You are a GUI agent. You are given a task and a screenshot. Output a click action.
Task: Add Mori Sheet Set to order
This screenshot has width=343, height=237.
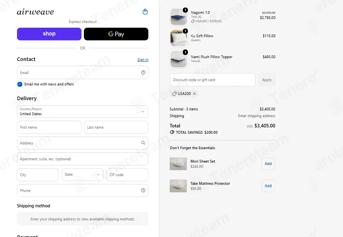click(268, 164)
